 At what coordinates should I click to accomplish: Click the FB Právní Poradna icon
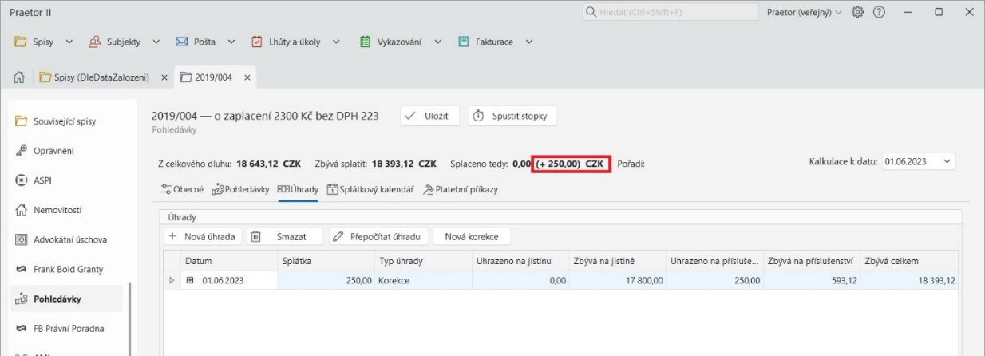click(21, 328)
